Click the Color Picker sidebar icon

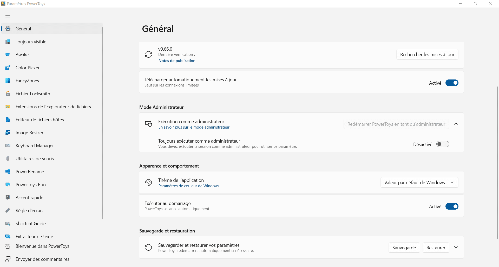point(8,68)
